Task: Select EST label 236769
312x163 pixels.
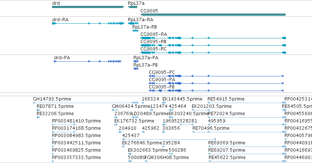Action: coord(123,114)
